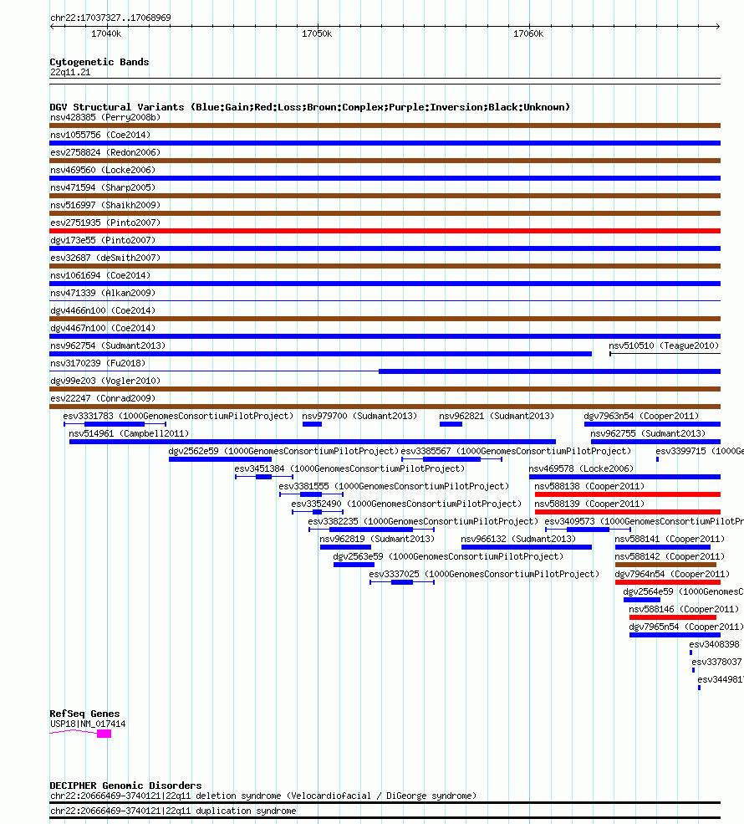Select cytogenetic band 22q11.21
This screenshot has width=744, height=824.
(70, 72)
